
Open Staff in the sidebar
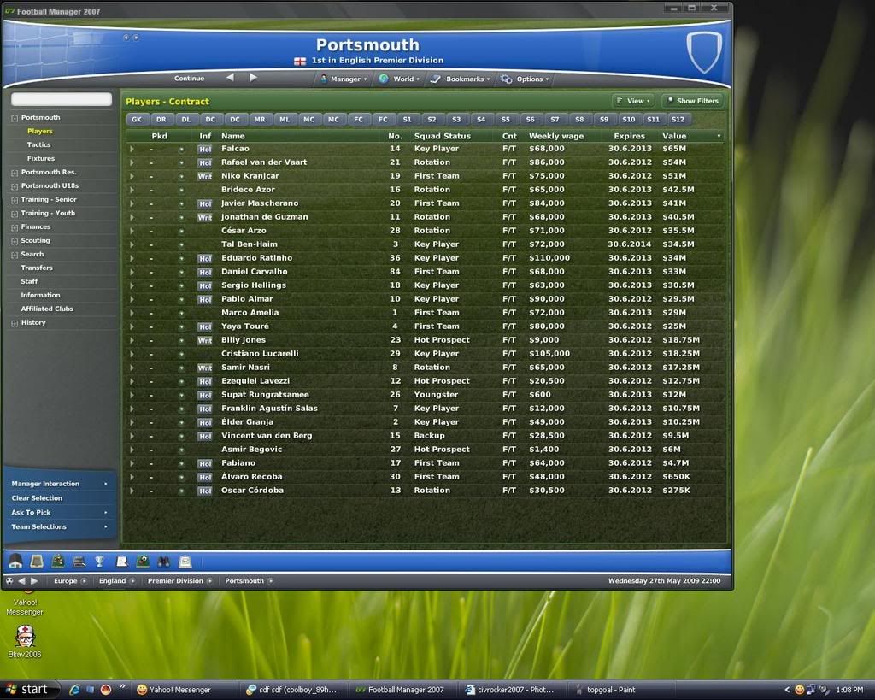tap(30, 281)
